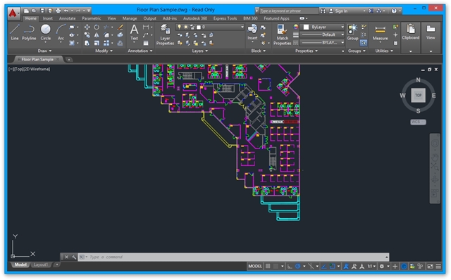This screenshot has height=280, width=451.
Task: Toggle 2D Object Snap in status bar
Action: [x=332, y=266]
